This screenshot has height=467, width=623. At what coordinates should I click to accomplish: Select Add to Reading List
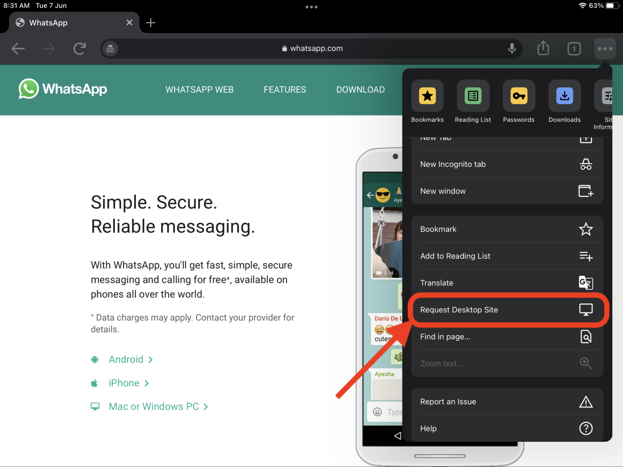(507, 256)
